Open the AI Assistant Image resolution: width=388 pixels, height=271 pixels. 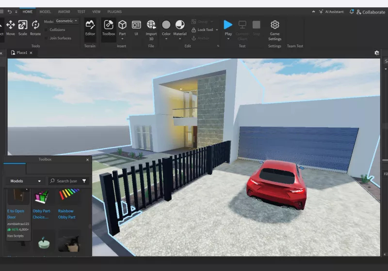click(x=335, y=12)
